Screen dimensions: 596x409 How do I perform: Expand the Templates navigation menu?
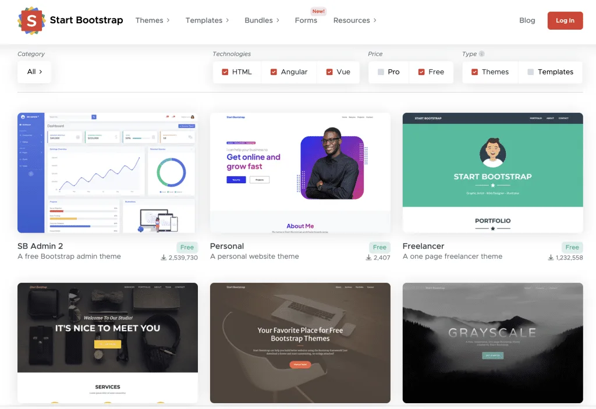coord(207,20)
